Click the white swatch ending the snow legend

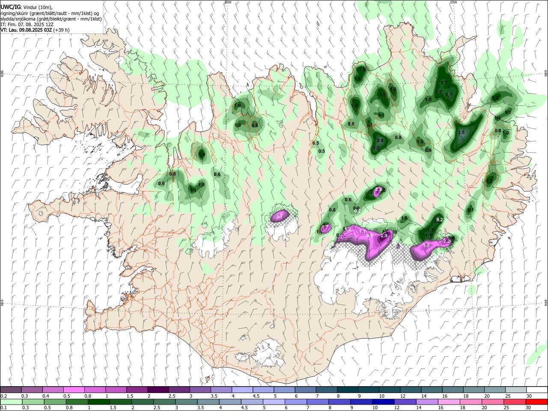(x=536, y=390)
